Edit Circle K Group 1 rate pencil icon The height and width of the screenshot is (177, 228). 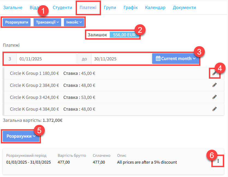coord(215,73)
